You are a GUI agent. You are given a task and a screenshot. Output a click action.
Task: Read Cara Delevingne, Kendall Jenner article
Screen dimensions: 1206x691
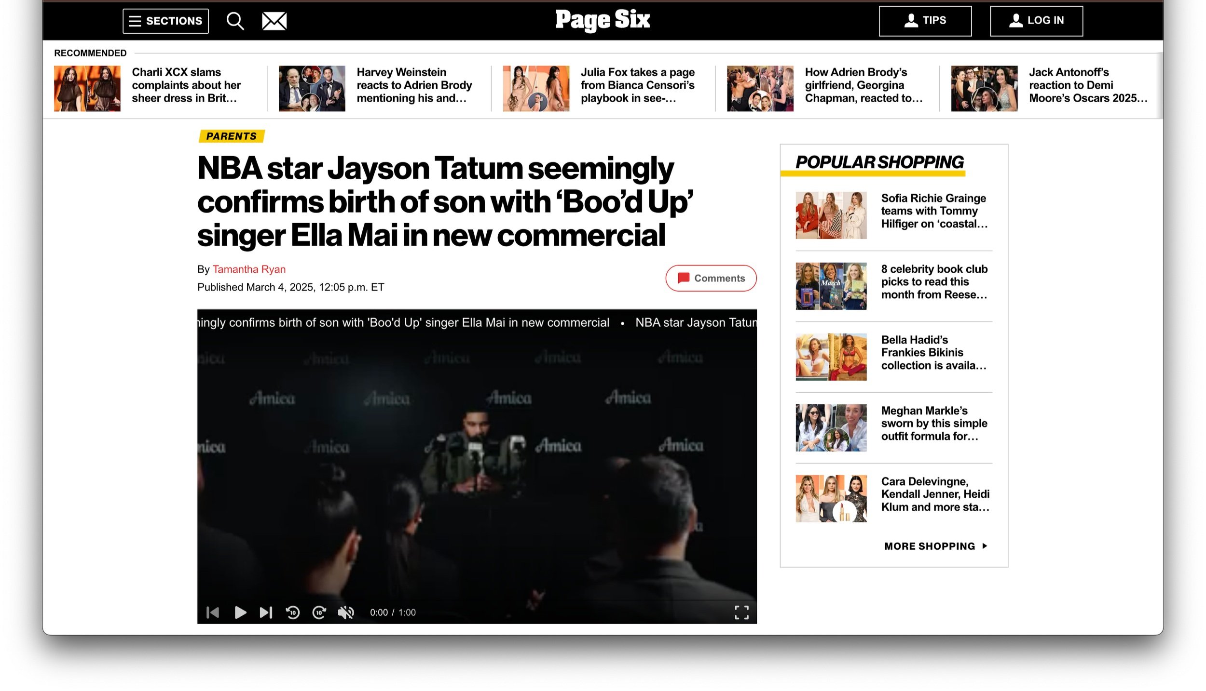[935, 494]
